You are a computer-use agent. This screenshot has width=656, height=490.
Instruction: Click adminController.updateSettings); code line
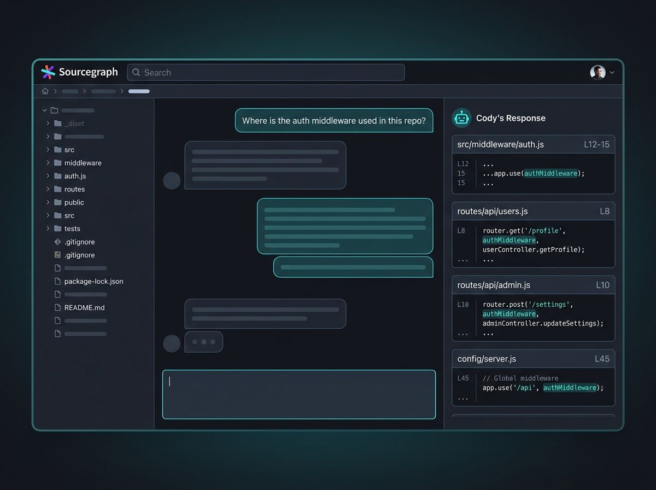pos(543,324)
